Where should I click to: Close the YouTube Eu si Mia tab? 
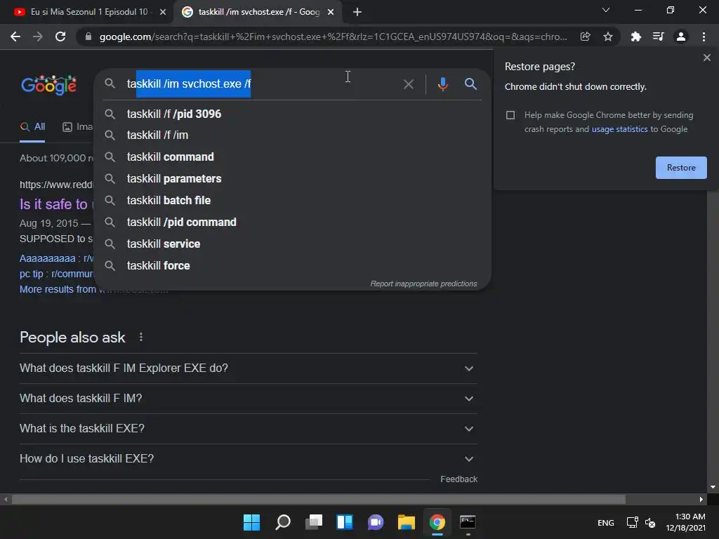click(x=163, y=13)
